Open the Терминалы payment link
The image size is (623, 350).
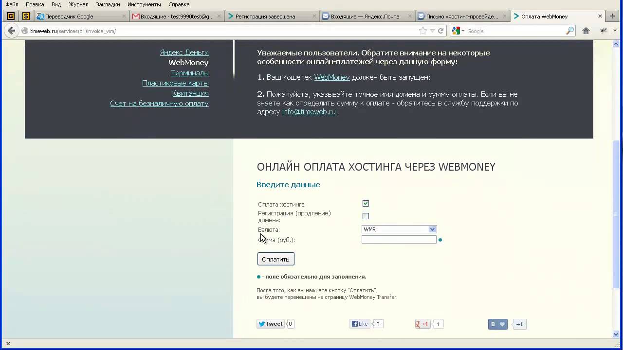coord(190,73)
